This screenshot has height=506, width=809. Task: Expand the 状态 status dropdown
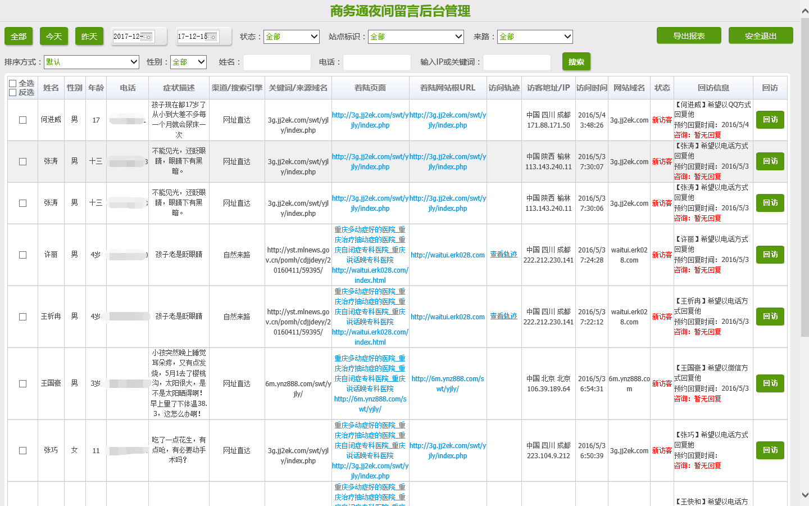[291, 37]
